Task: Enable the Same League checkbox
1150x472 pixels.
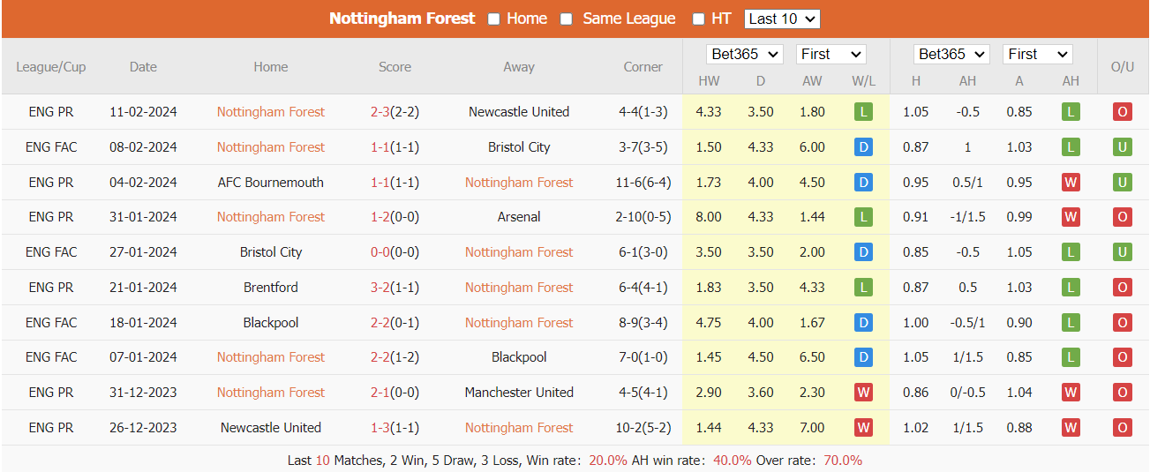Action: (567, 19)
